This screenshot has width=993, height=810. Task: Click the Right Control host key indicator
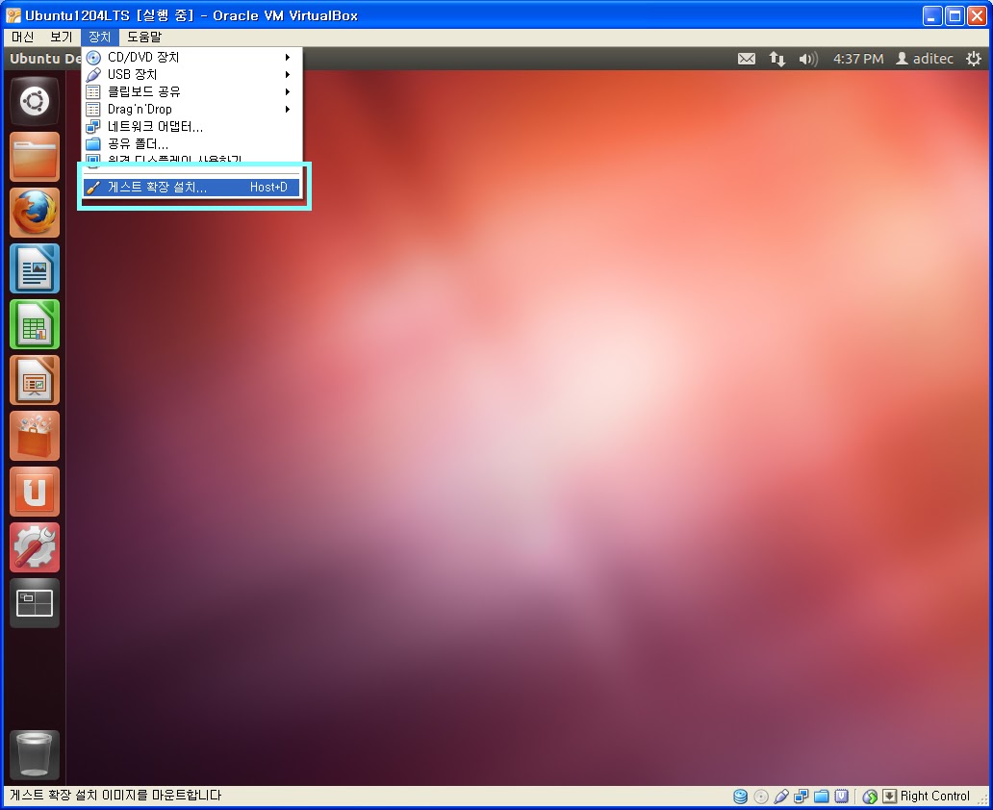coord(934,796)
